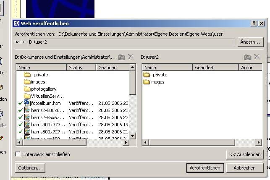
Task: Click the delete X icon above D:\user2 list
Action: point(257,57)
